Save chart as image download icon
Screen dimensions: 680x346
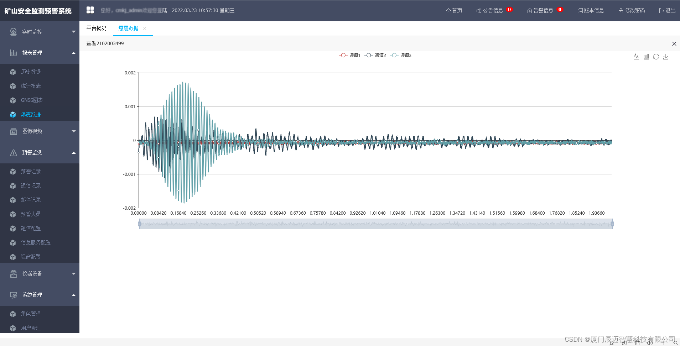666,57
